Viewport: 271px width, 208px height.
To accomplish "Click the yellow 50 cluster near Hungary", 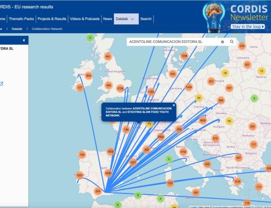I will pos(229,121).
